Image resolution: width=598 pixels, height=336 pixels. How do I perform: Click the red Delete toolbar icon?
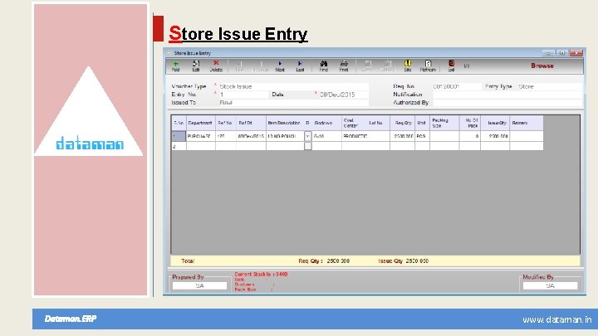click(x=216, y=66)
